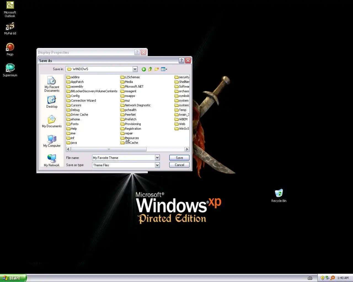Select the pchealth folder
Image resolution: width=353 pixels, height=282 pixels.
pos(129,110)
